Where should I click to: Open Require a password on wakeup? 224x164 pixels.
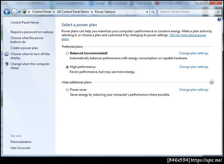pos(32,32)
